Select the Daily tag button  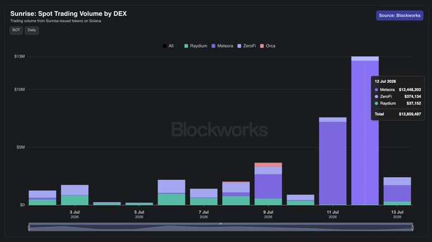(32, 30)
